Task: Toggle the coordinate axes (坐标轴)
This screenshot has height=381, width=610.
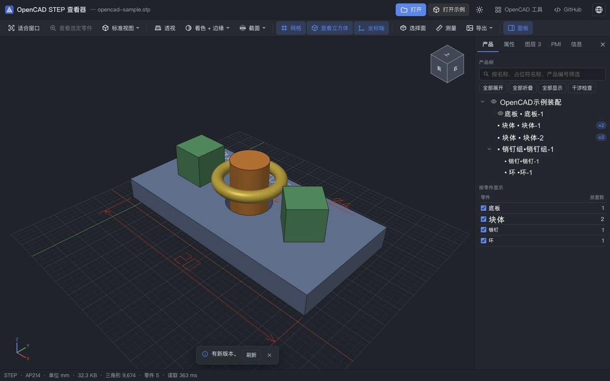Action: click(371, 28)
